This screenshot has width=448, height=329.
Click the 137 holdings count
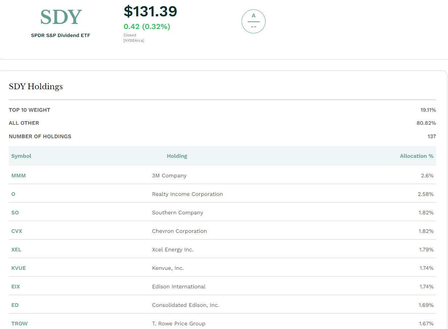coord(432,136)
